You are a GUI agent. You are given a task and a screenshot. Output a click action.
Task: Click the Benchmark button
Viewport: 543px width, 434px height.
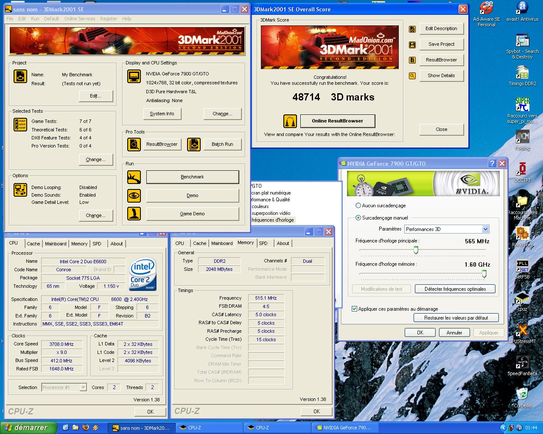tap(193, 177)
